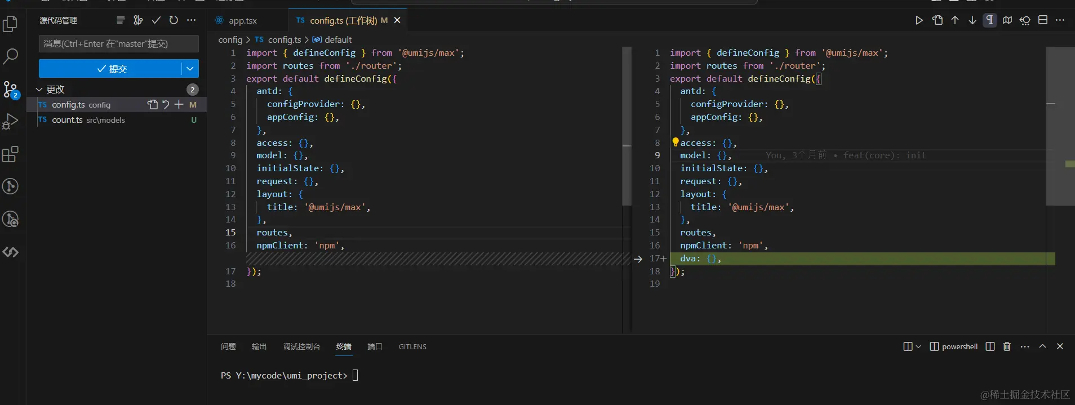Click the GitLens revision navigation icon
This screenshot has width=1075, height=405.
click(x=1025, y=20)
